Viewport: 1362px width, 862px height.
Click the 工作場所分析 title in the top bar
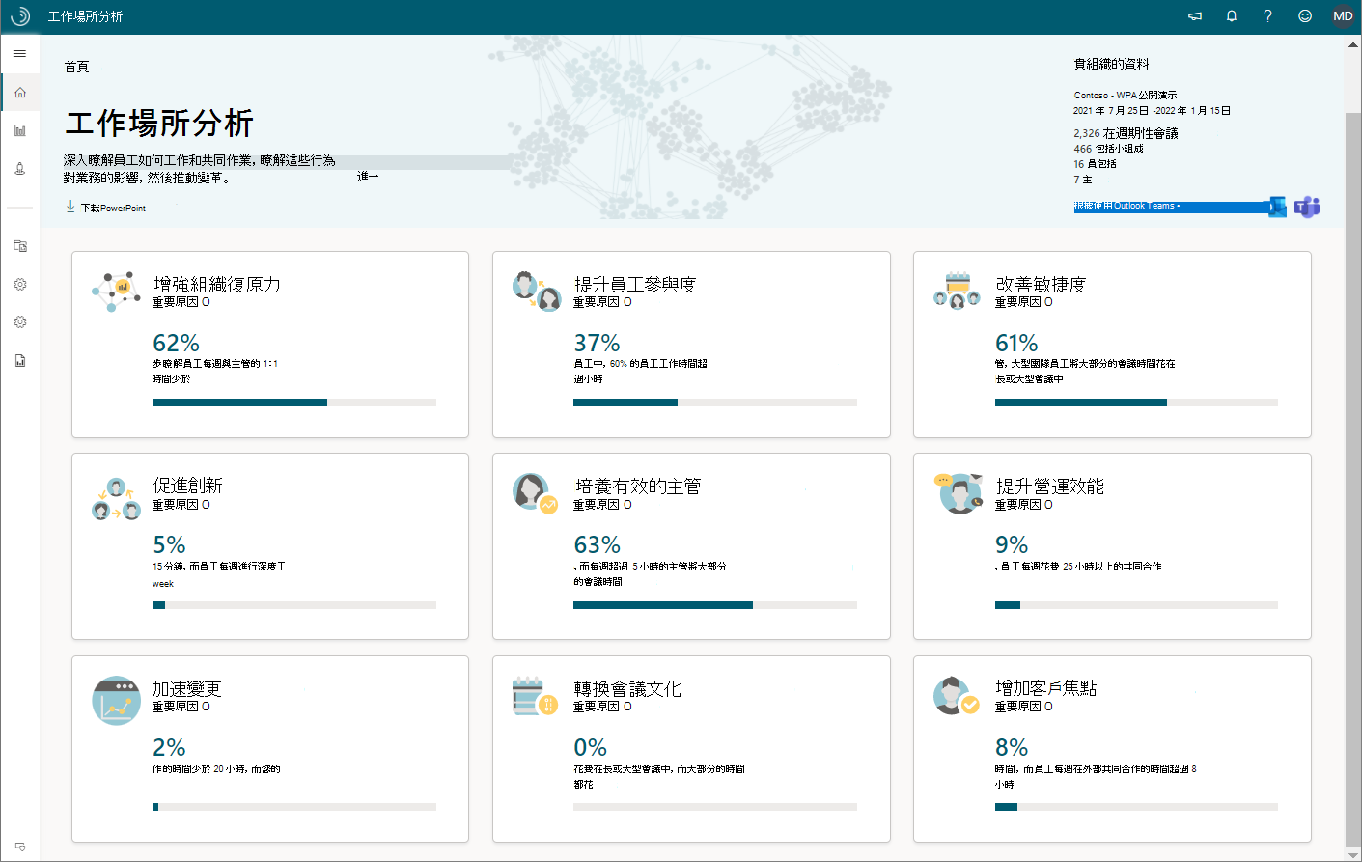(86, 16)
